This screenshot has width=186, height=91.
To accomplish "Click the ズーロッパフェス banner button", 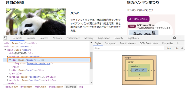I will click(138, 19).
